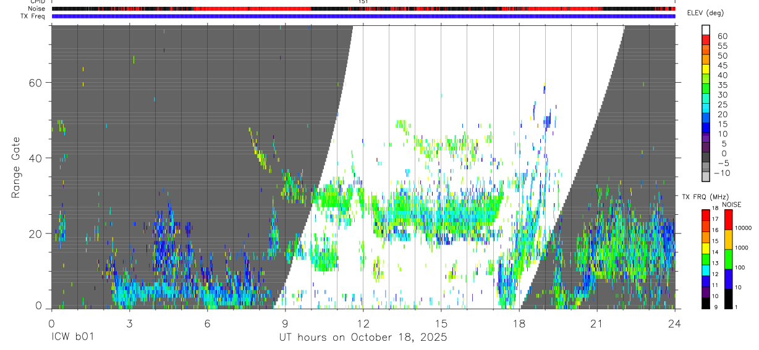Click the "NOISE" legend title
Screen dimensions: 759x350
(732, 204)
